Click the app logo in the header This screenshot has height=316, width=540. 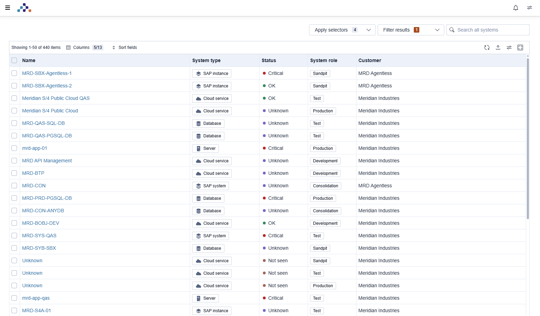pyautogui.click(x=24, y=7)
